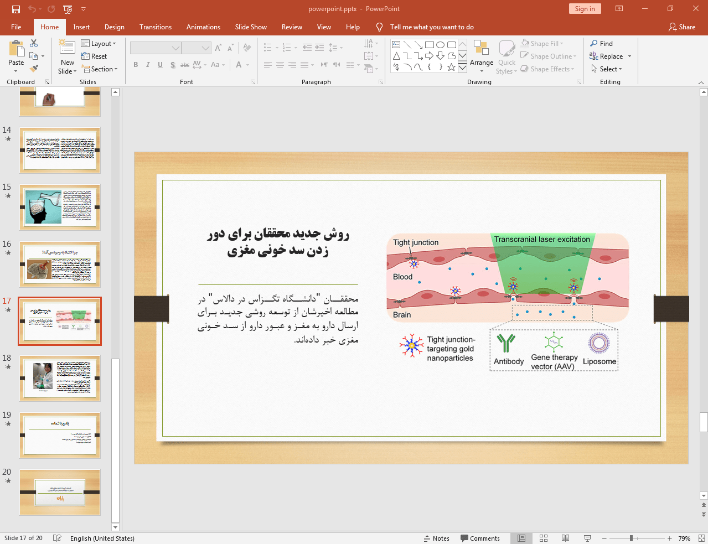This screenshot has height=544, width=708.
Task: Click the 79% zoom level
Action: click(x=684, y=538)
